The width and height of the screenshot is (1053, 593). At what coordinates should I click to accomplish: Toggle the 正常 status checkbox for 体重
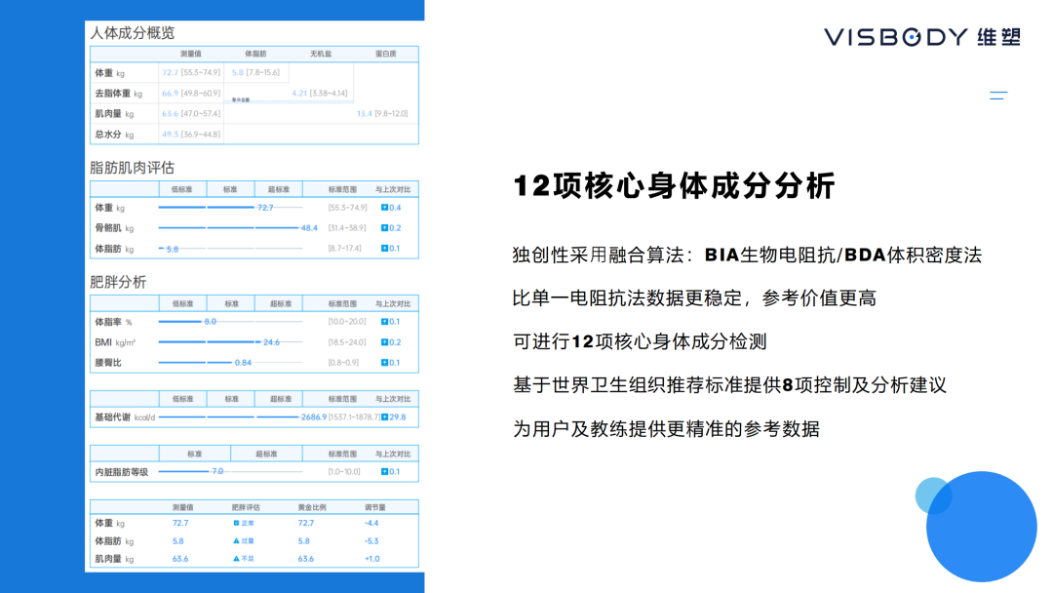tap(236, 522)
